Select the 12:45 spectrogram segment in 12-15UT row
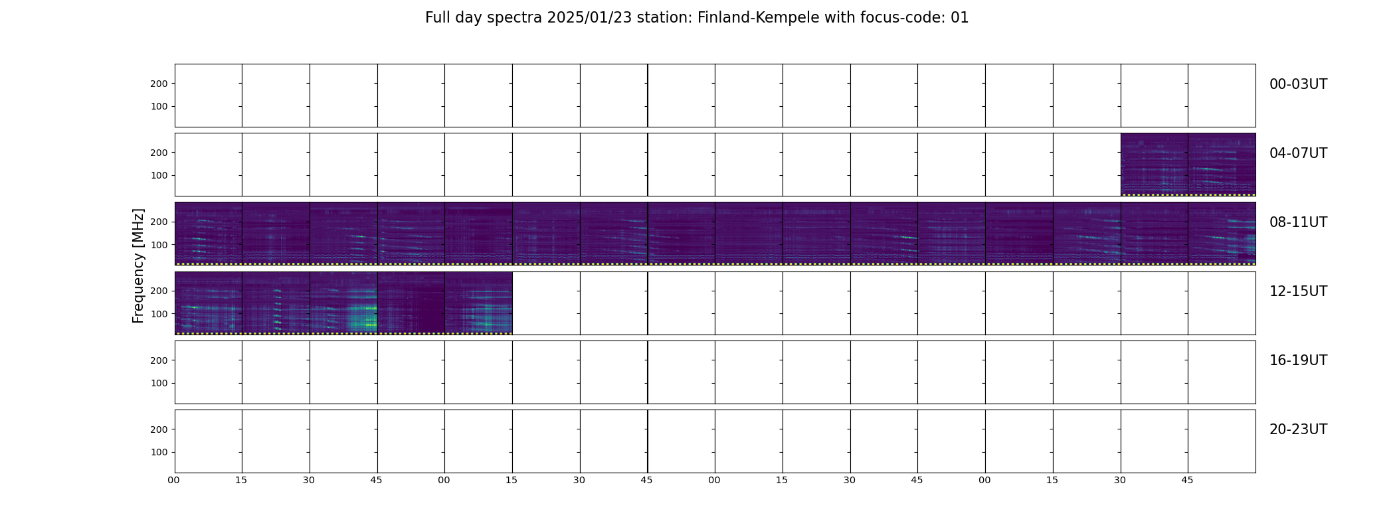 tap(411, 303)
